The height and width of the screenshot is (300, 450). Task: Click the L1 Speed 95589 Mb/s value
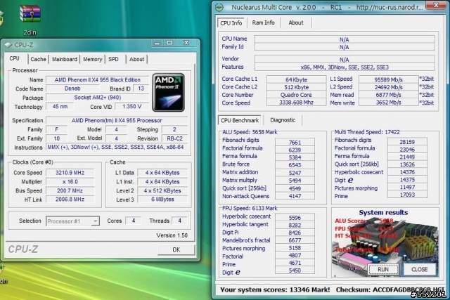point(389,79)
